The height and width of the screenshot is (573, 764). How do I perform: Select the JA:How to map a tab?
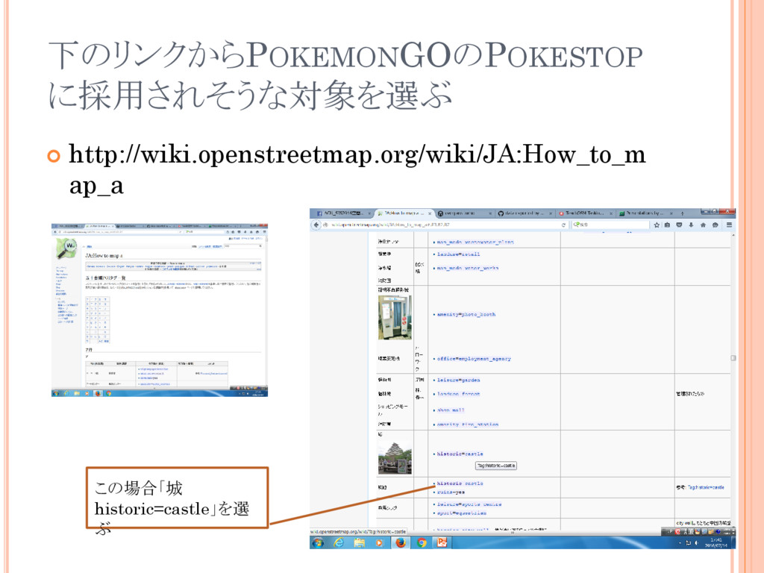404,213
